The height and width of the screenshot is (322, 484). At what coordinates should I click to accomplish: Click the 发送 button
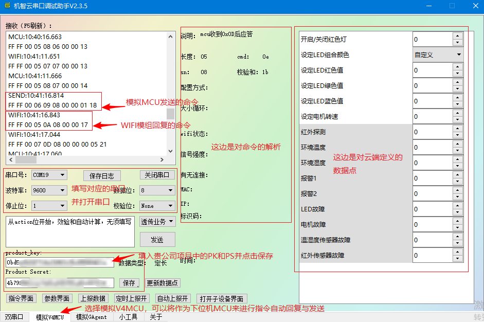157,240
